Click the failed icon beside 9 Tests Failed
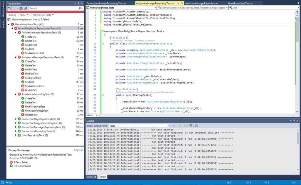The width and height of the screenshot is (301, 185). pyautogui.click(x=11, y=162)
